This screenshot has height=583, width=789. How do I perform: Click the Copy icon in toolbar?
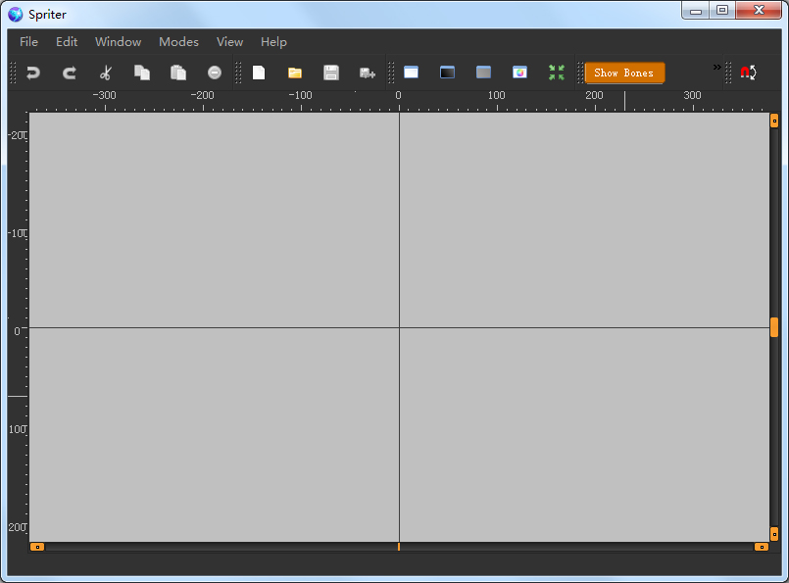[142, 73]
